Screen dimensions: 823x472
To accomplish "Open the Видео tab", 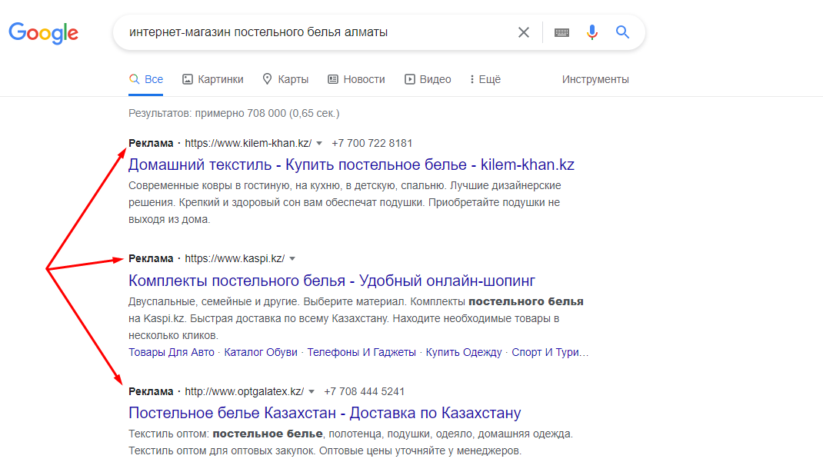I will click(x=428, y=79).
